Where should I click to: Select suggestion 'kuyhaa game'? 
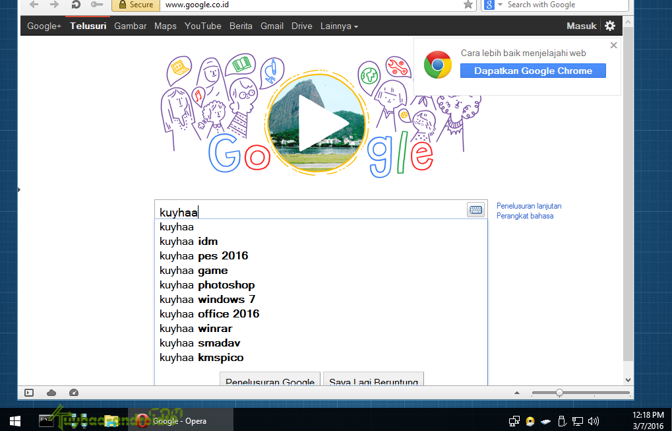321,271
